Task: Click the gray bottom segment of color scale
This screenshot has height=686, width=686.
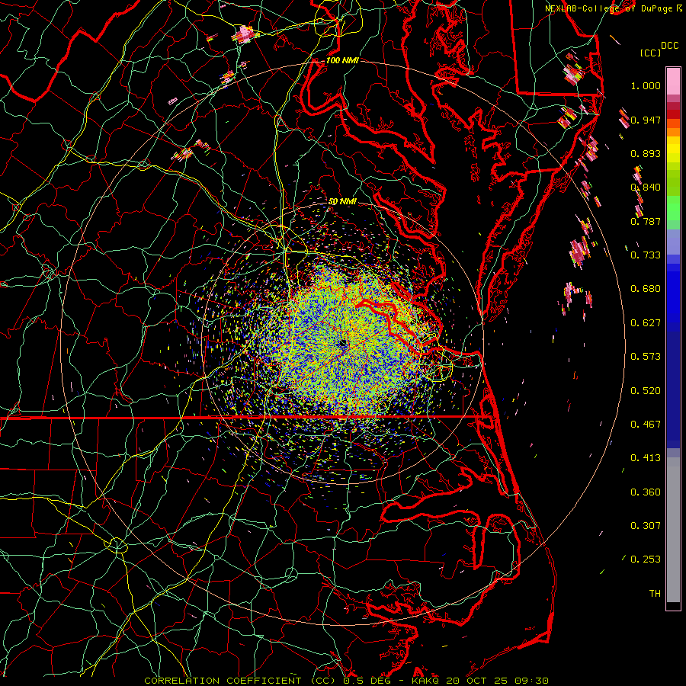Action: point(673,530)
